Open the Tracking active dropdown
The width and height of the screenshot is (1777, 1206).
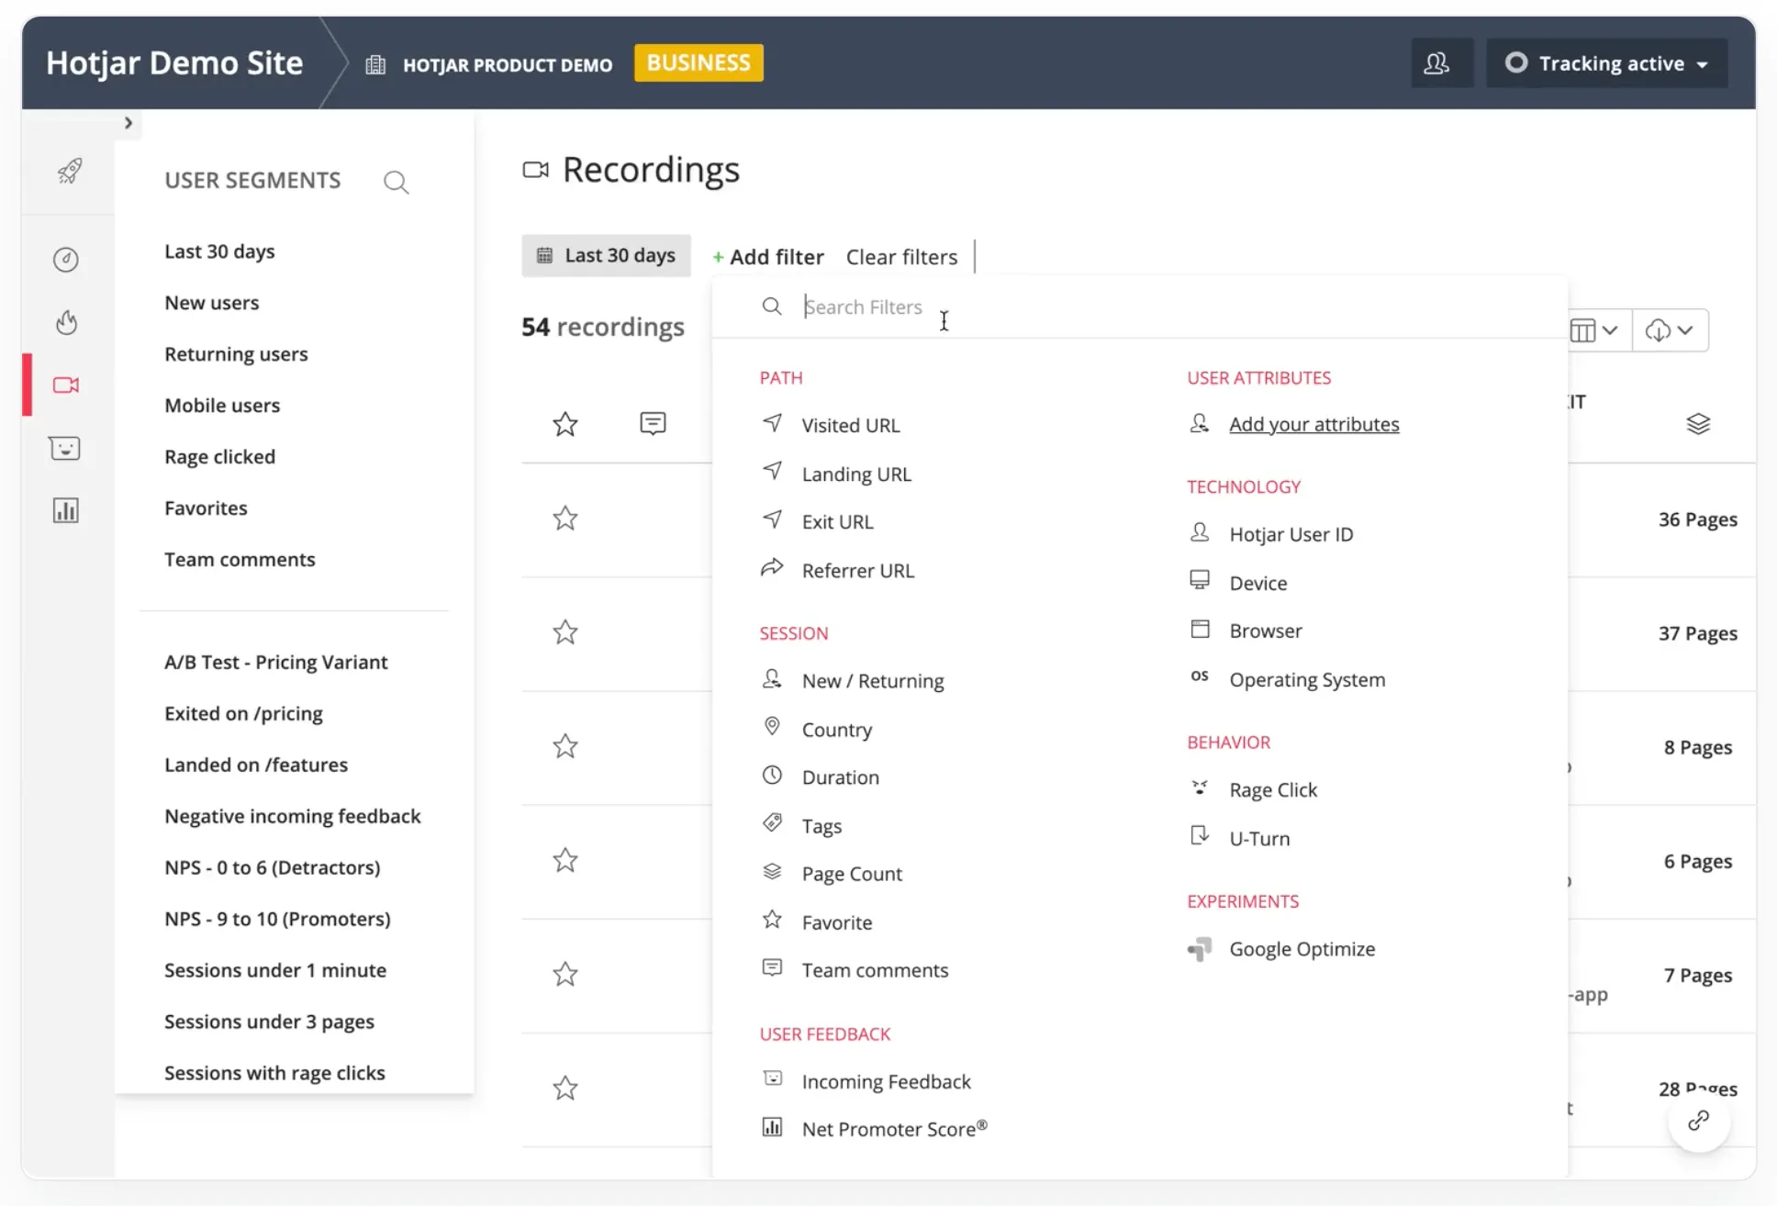pyautogui.click(x=1606, y=63)
